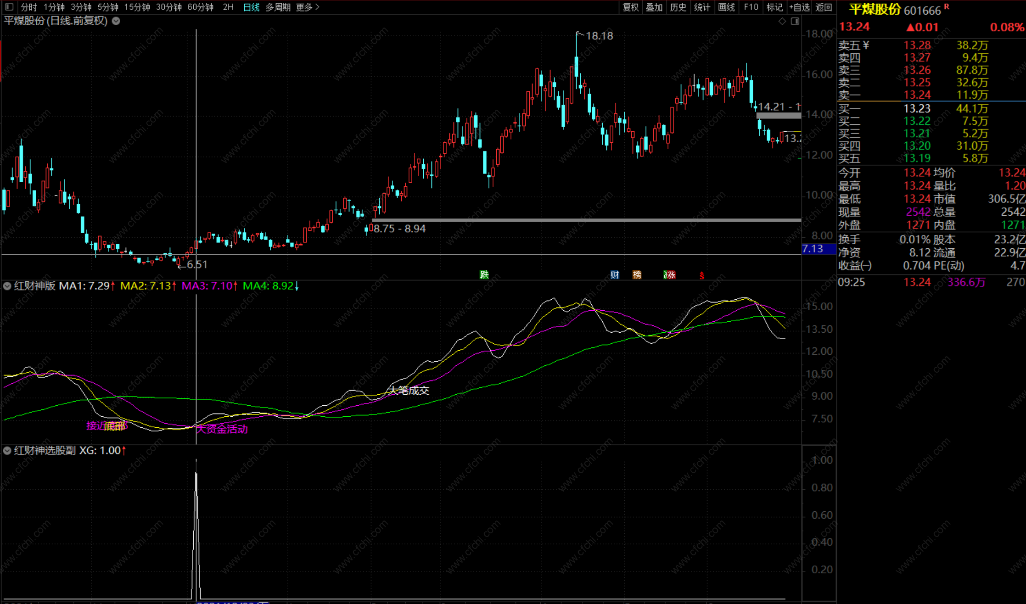1026x604 pixels.
Task: Expand the 红财神版 indicator dropdown
Action: (7, 286)
